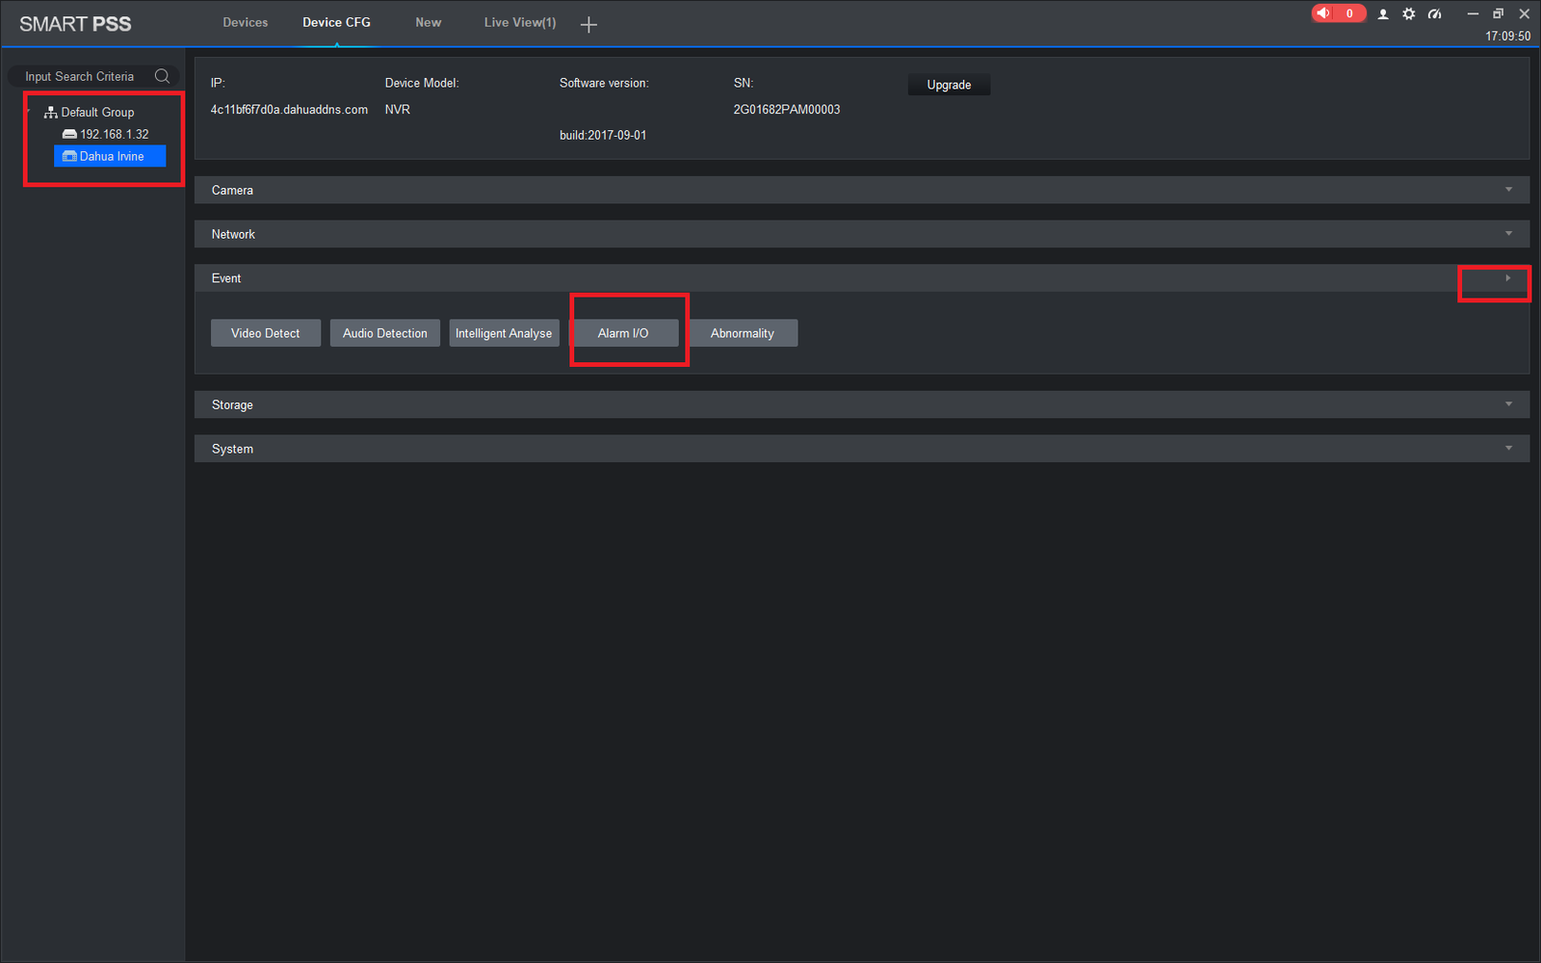Expand the Network section
The width and height of the screenshot is (1541, 963).
coord(862,234)
